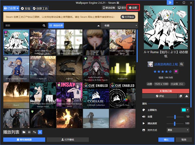
Task: Toggle the sort direction arrow
Action: click(x=98, y=25)
